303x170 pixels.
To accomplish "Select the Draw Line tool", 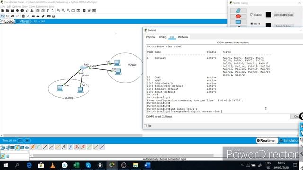I will [28, 16].
